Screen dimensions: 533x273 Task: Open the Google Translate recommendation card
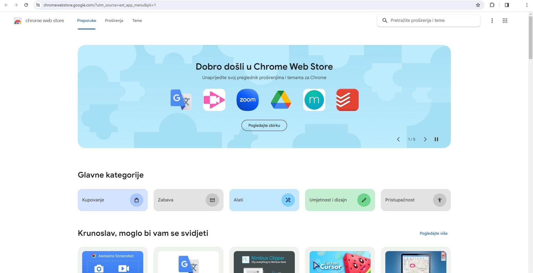[188, 260]
